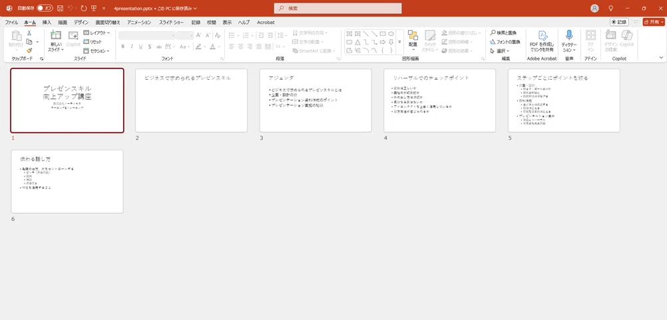Select the triangle shape
This screenshot has width=667, height=320.
pyautogui.click(x=357, y=42)
